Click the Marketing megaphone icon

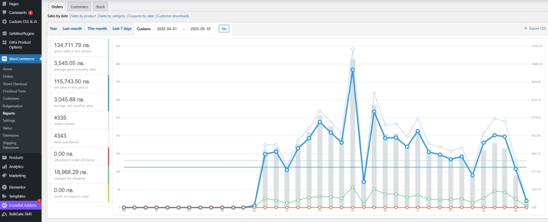pos(4,176)
